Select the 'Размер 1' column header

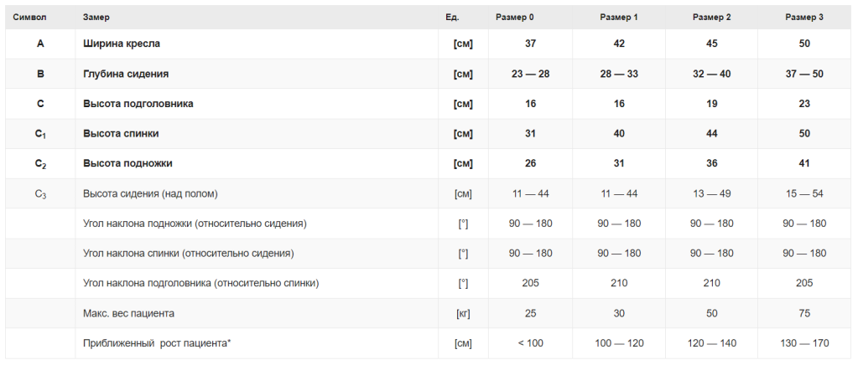pos(619,18)
